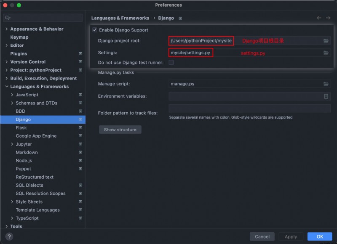Expand the Appearance & Behavior section
Image resolution: width=337 pixels, height=244 pixels.
tap(6, 29)
